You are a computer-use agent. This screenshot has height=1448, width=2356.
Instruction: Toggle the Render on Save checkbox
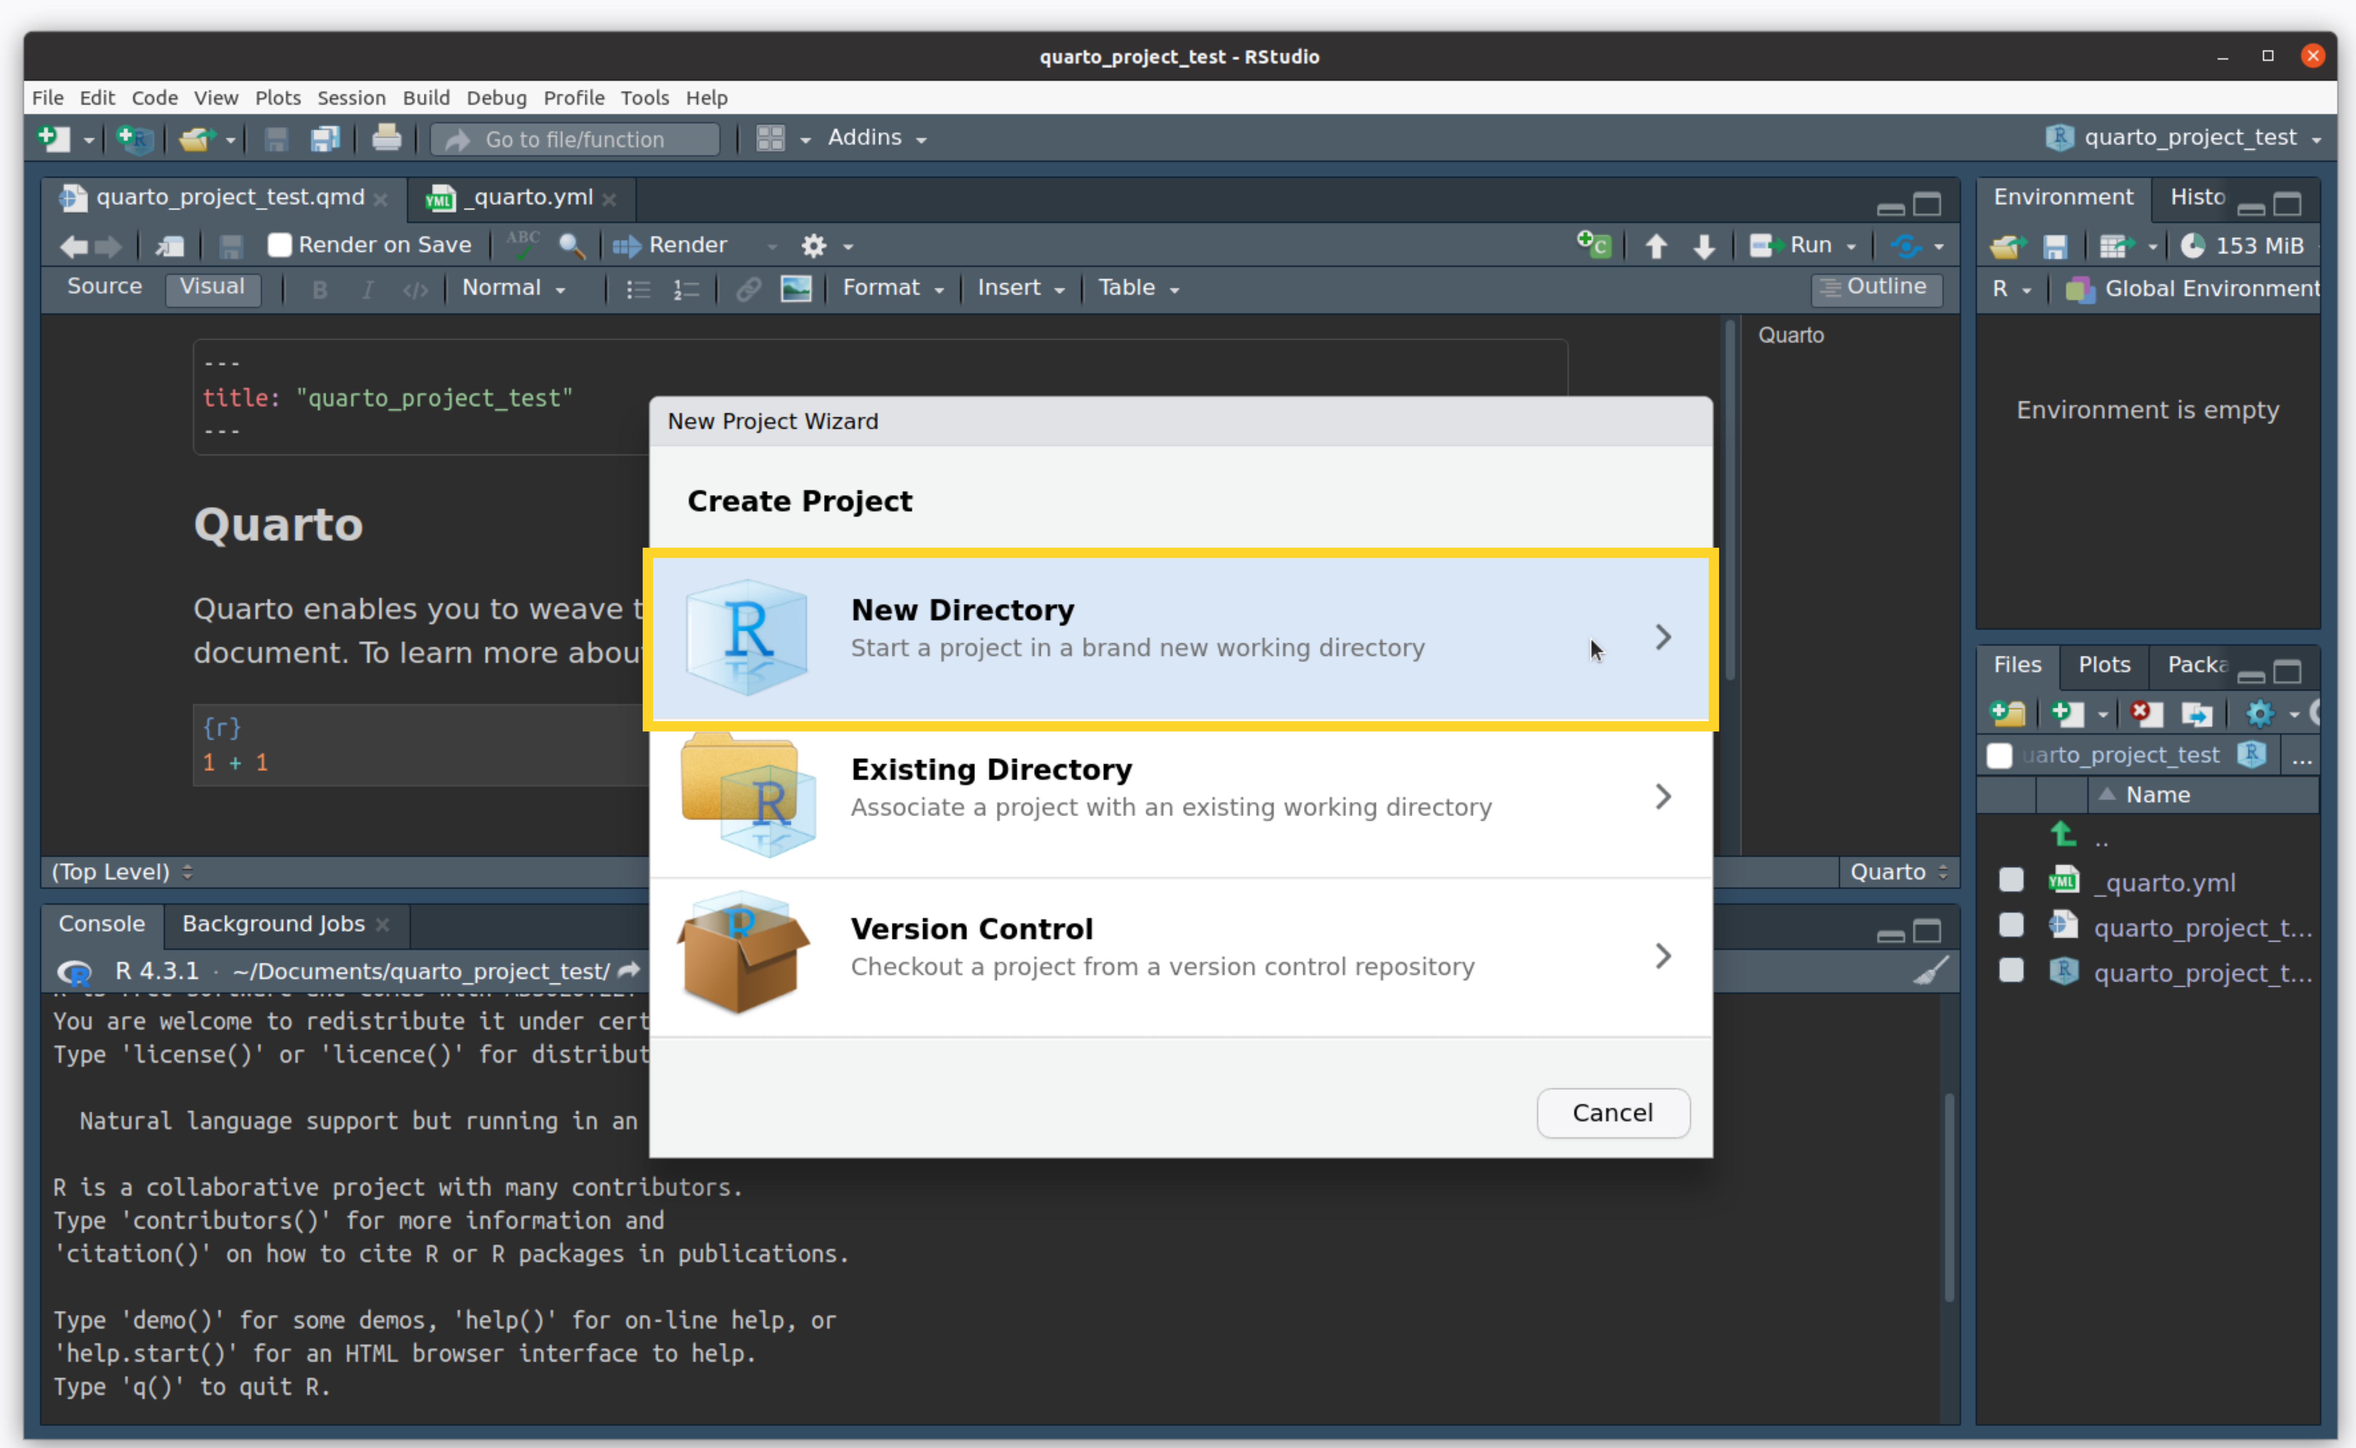[x=279, y=245]
